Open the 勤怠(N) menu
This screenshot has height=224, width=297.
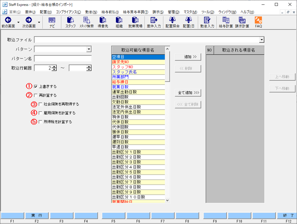(x=91, y=12)
